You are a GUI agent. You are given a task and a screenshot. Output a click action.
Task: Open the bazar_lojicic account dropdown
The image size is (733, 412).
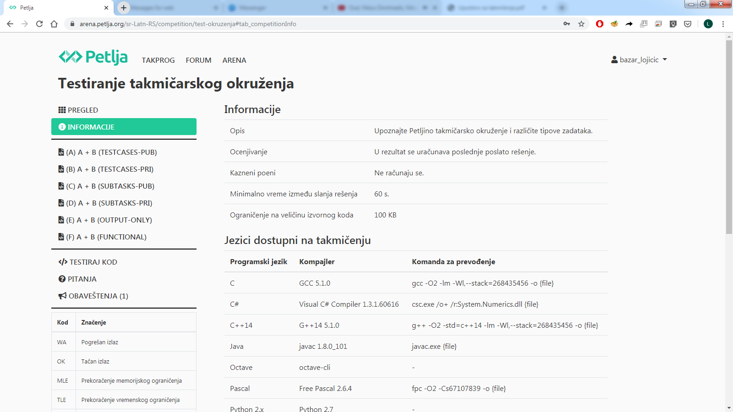pyautogui.click(x=639, y=60)
